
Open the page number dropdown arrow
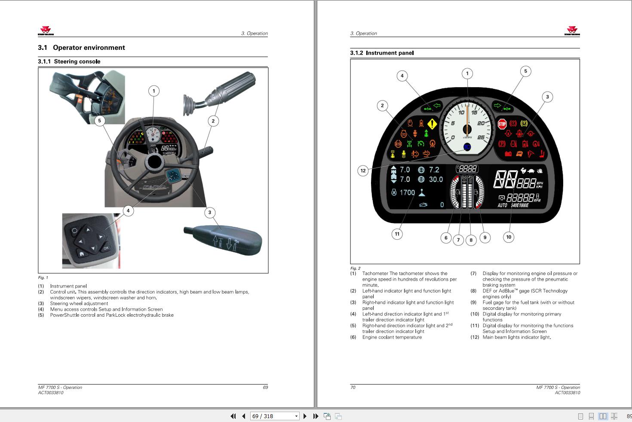point(296,416)
